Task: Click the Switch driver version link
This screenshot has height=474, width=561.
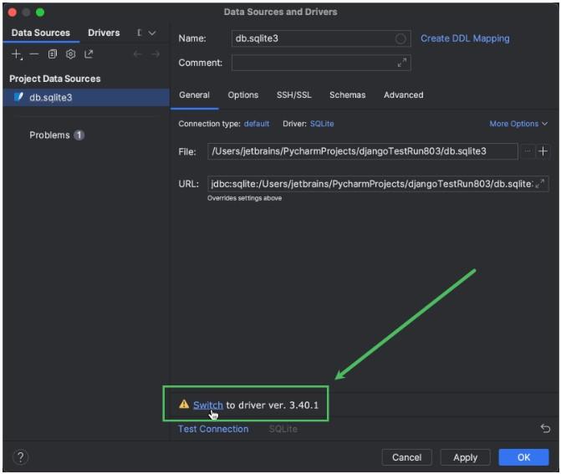Action: pyautogui.click(x=207, y=405)
